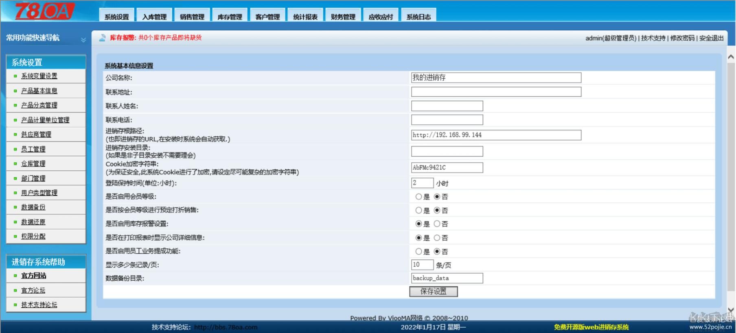Screen dimensions: 736x333
Task: Open 权限分配 sidebar link
Action: point(33,236)
